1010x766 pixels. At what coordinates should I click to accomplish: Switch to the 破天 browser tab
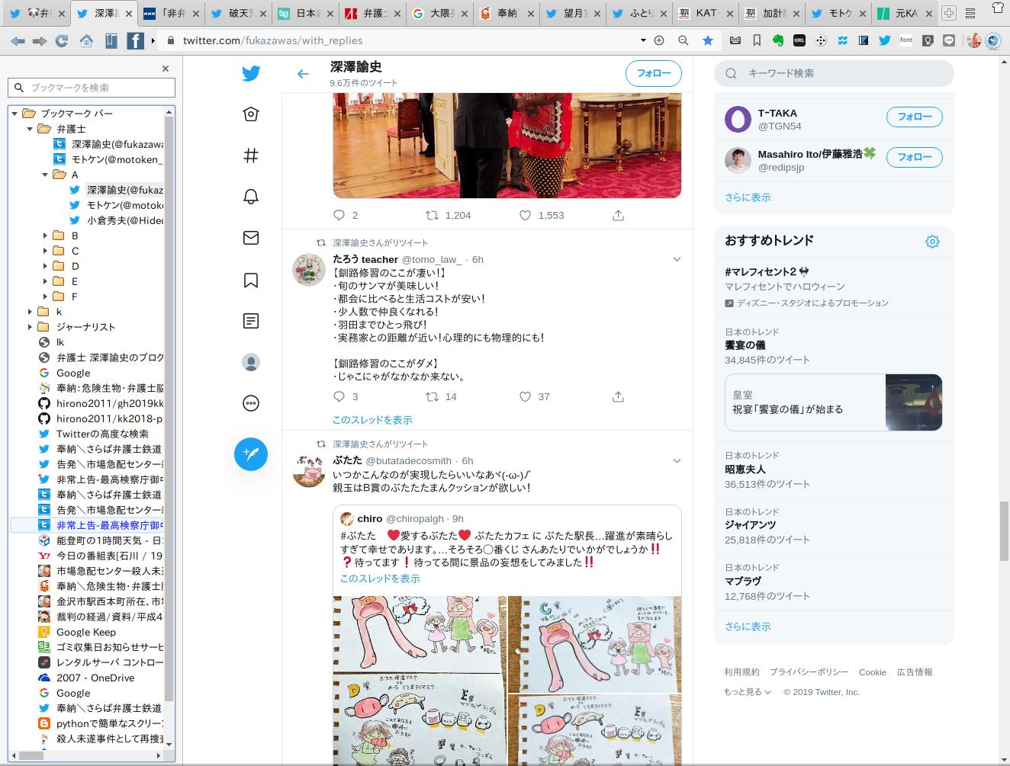click(237, 13)
